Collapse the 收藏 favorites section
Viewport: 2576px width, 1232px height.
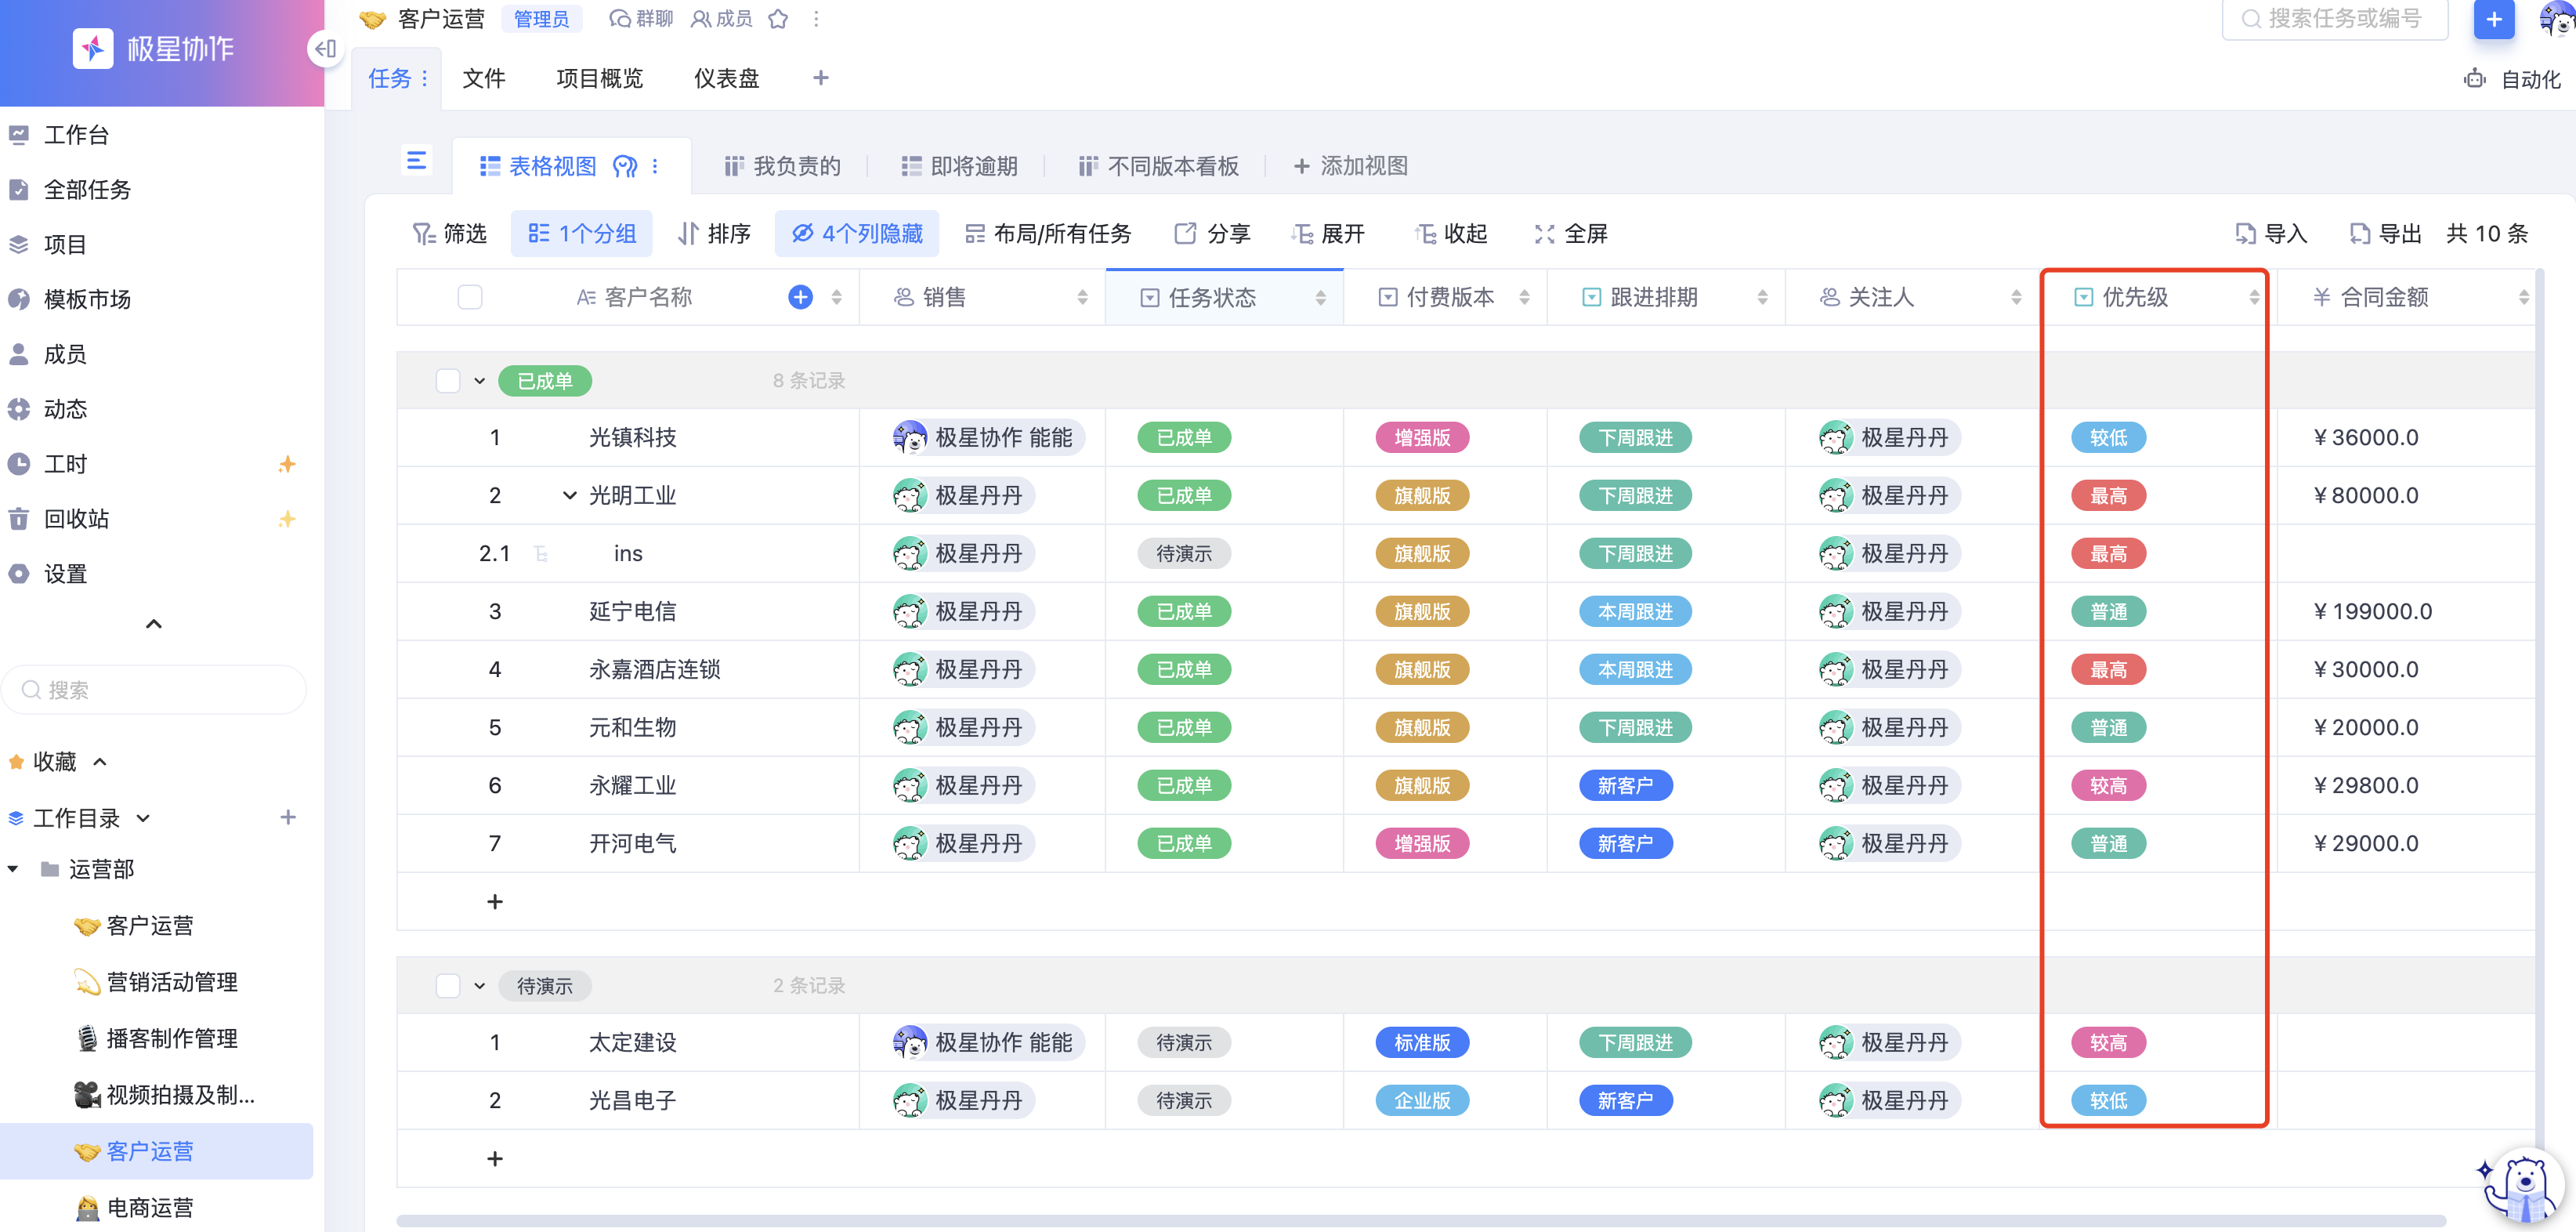point(100,762)
